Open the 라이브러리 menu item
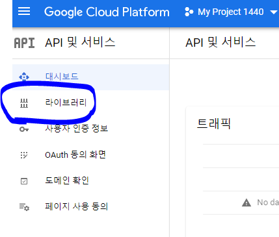Screen dimensions: 279x237 tap(90, 103)
